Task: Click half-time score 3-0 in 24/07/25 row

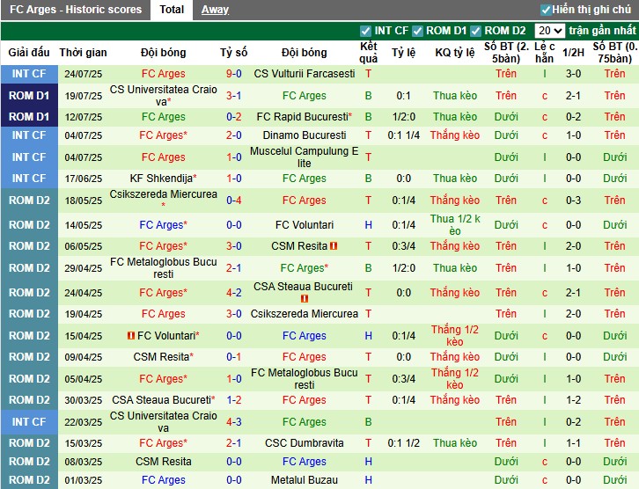Action: click(x=573, y=74)
